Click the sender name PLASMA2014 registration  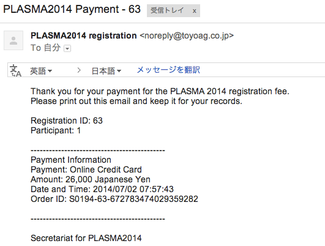pyautogui.click(x=83, y=35)
